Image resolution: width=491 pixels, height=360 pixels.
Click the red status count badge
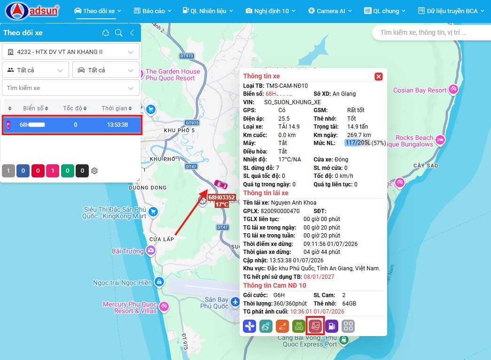click(x=38, y=171)
